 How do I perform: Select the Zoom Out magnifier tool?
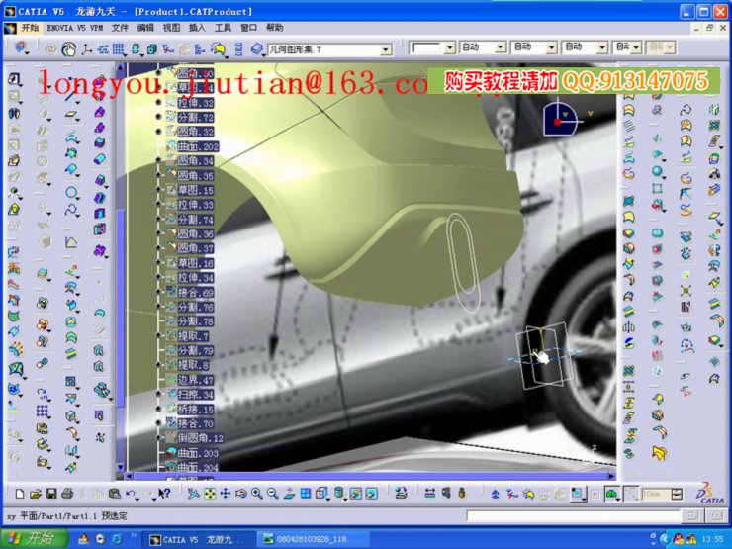[272, 493]
